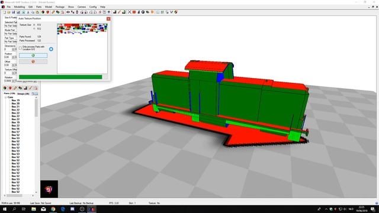The image size is (379, 213).
Task: Click the Open folder toolbar icon
Action: 9,12
